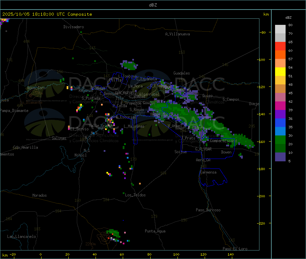Viewport: 306px width, 259px height.
Task: Click the Agua_Toro location label
Action: [36, 88]
